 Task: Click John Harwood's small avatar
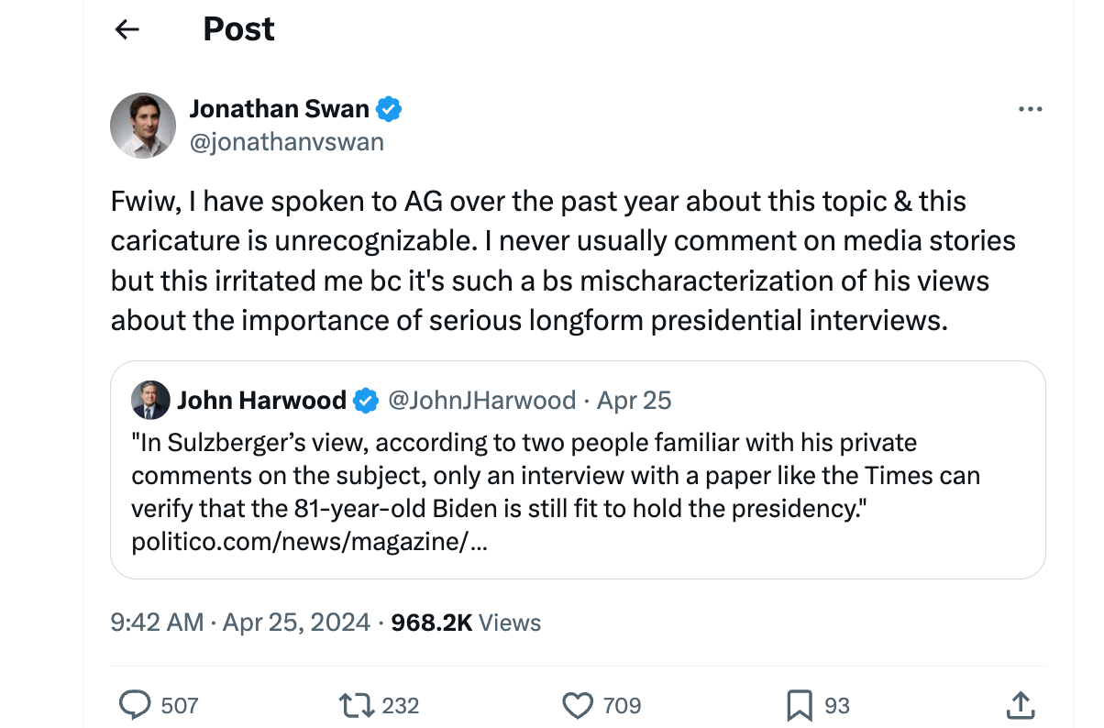tap(151, 400)
